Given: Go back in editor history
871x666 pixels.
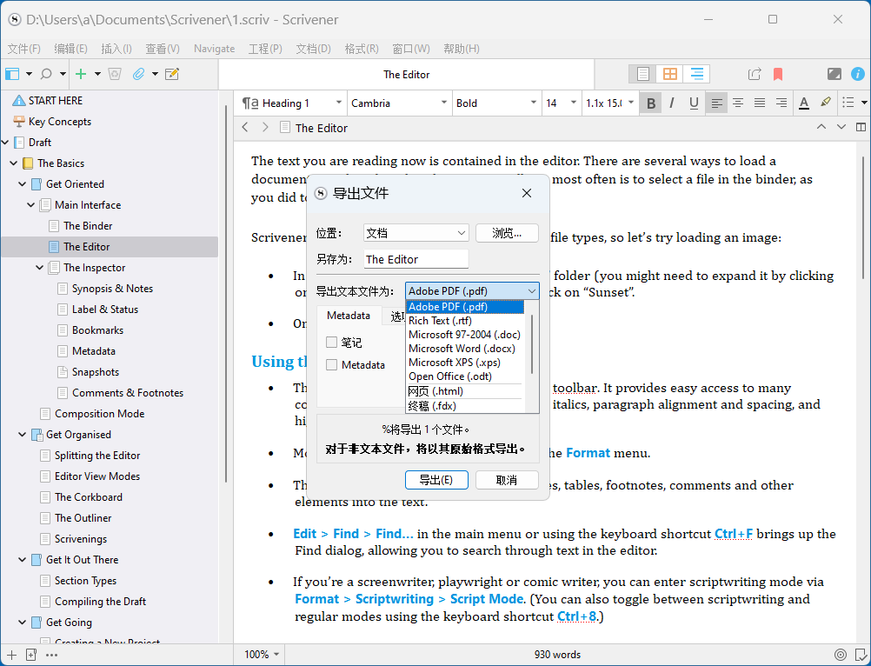Looking at the screenshot, I should [245, 128].
